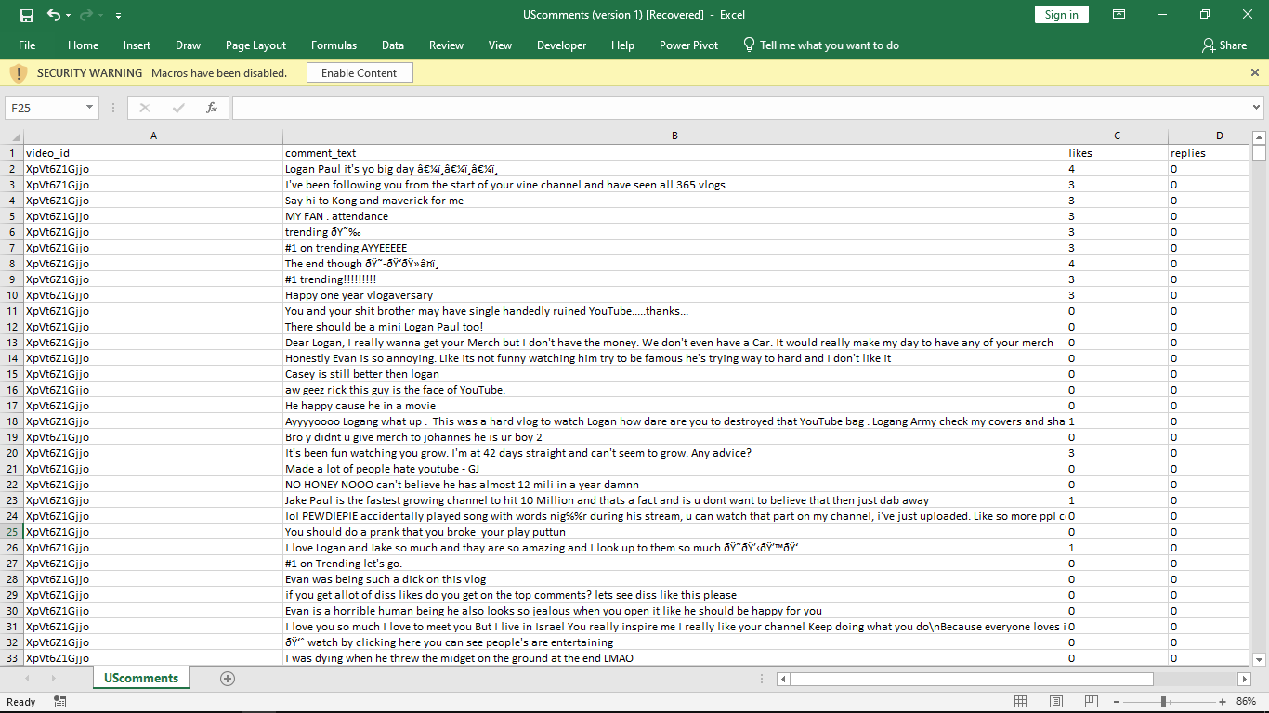Click the Insert Function fx icon
The height and width of the screenshot is (713, 1269).
point(212,108)
